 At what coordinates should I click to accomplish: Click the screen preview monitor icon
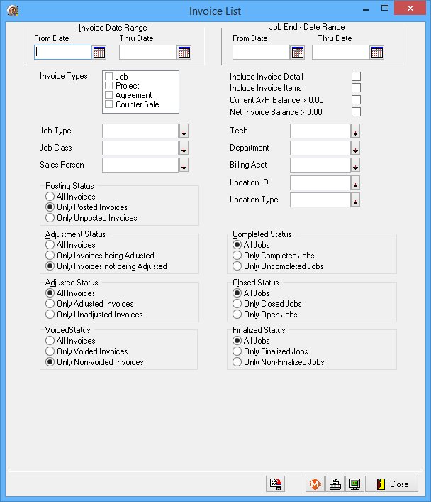pyautogui.click(x=354, y=484)
